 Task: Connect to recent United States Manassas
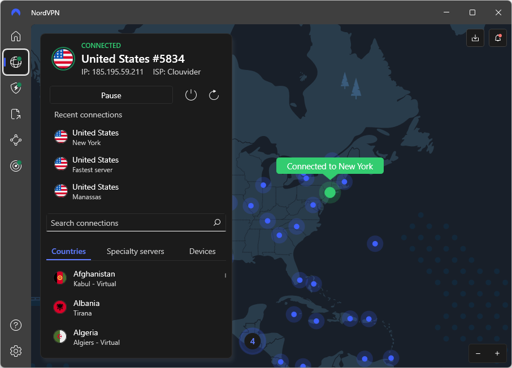click(x=136, y=191)
